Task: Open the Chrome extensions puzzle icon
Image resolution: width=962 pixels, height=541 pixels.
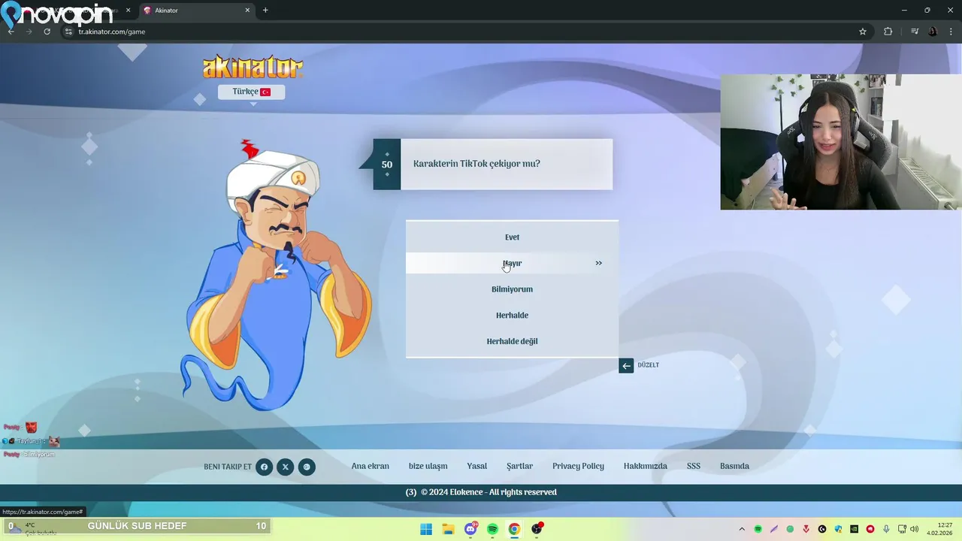Action: tap(888, 32)
